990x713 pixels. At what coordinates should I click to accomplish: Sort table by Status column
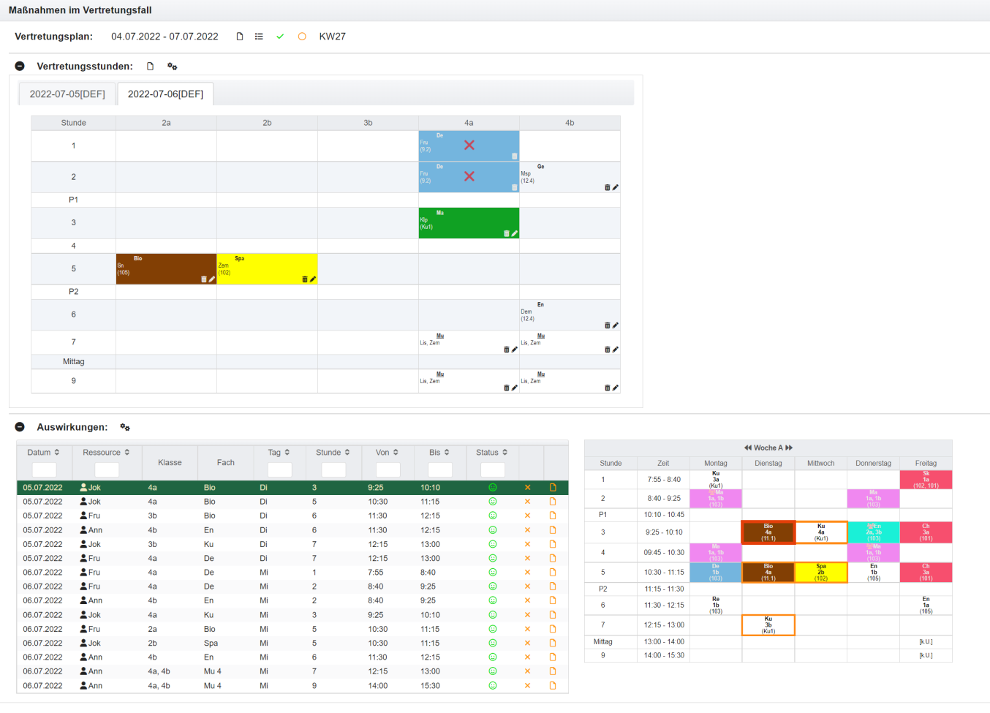pos(492,453)
